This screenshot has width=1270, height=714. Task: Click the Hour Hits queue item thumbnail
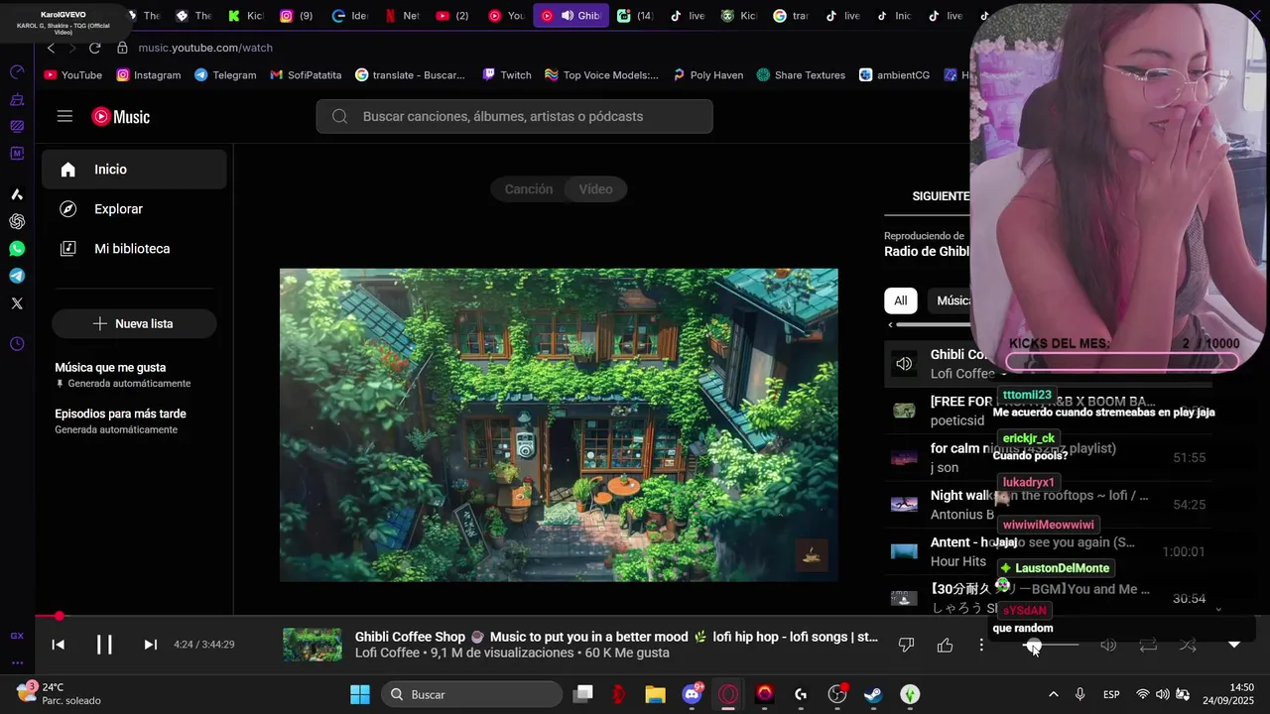tap(904, 551)
